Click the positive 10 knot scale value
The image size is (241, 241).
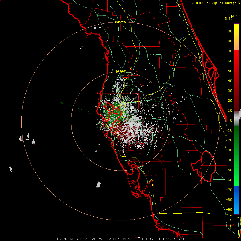coord(230,111)
